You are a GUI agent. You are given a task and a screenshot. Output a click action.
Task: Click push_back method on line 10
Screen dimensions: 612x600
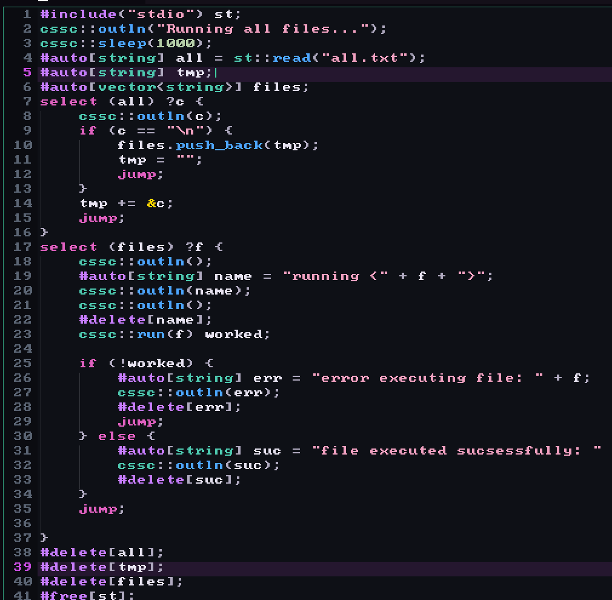(x=219, y=145)
